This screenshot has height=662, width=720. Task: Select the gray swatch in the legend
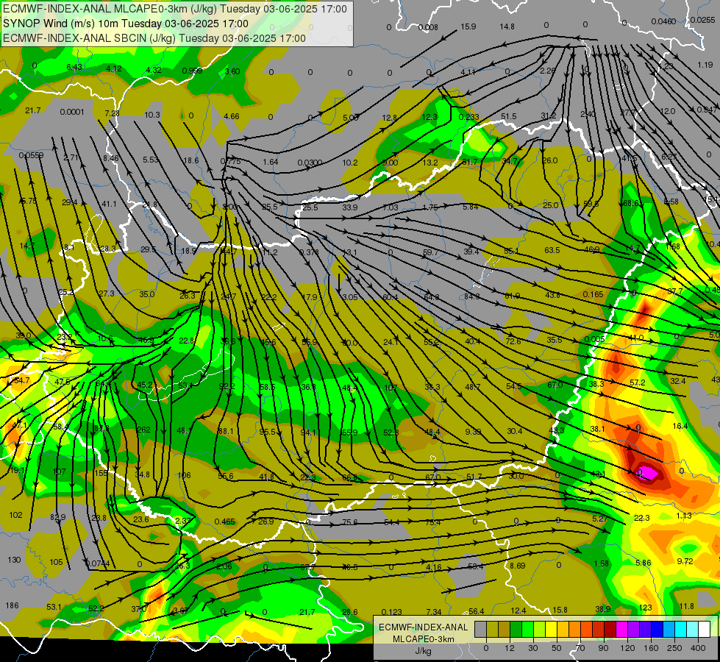pyautogui.click(x=480, y=630)
